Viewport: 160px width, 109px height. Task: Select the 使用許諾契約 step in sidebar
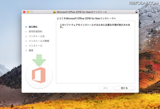click(x=35, y=32)
